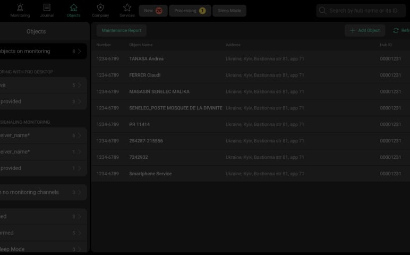Open the TANASA Andrea object row

click(146, 59)
